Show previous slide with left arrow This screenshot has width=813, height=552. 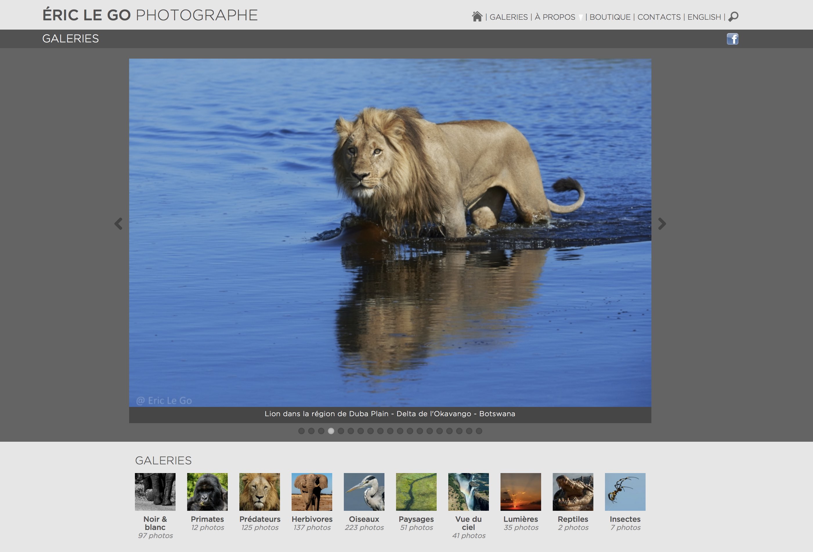click(x=118, y=223)
